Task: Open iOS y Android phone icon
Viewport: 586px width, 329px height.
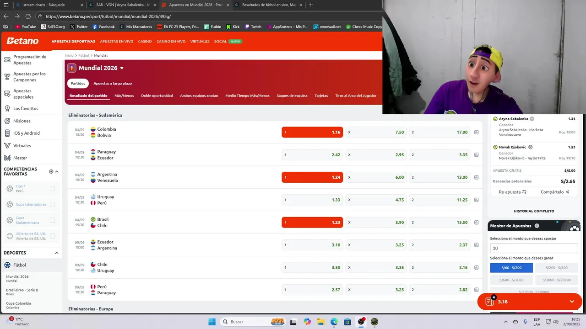Action: pyautogui.click(x=7, y=133)
